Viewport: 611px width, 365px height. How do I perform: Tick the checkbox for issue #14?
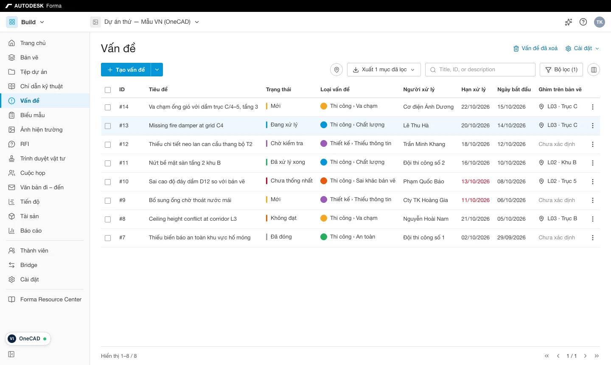(108, 107)
